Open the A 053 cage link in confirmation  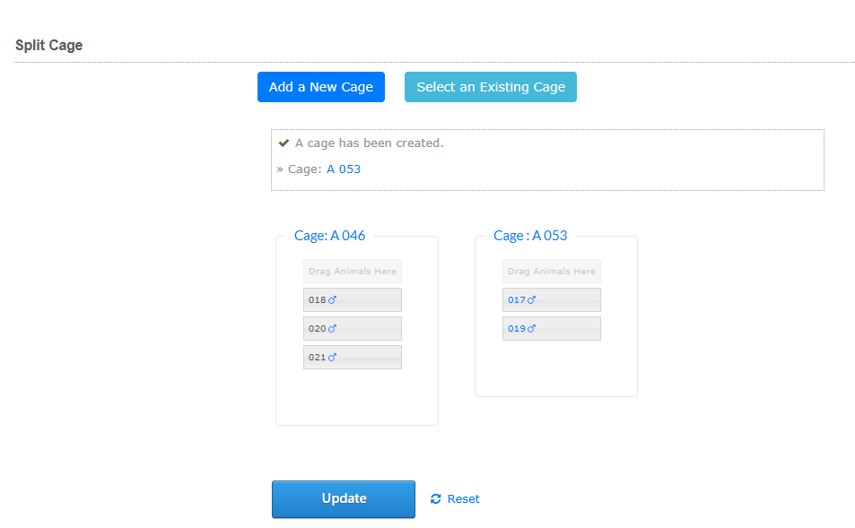[344, 169]
